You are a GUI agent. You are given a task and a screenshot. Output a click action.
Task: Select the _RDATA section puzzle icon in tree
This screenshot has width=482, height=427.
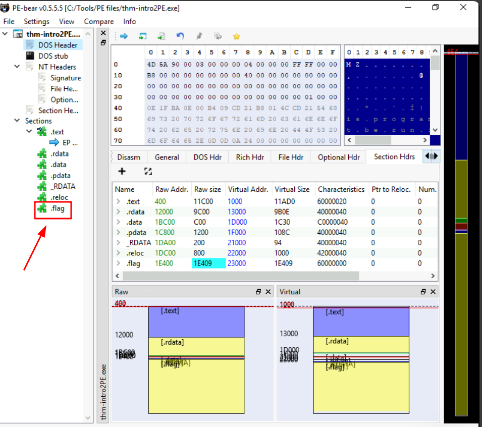[42, 186]
